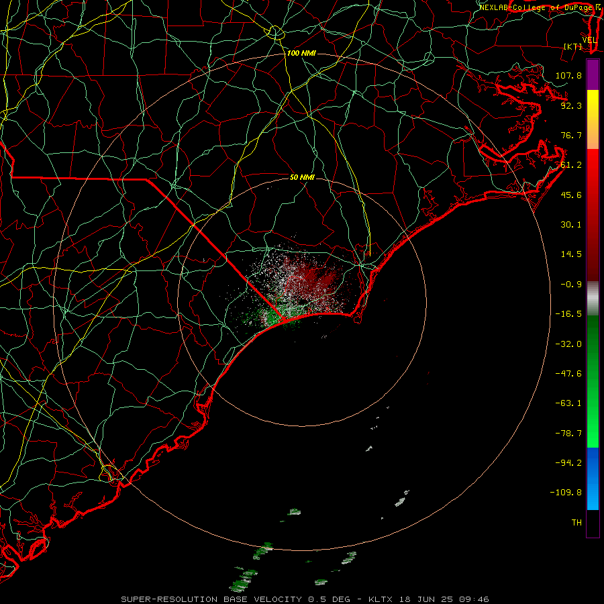Image resolution: width=604 pixels, height=604 pixels.
Task: Click the TH threshold label
Action: pyautogui.click(x=576, y=522)
